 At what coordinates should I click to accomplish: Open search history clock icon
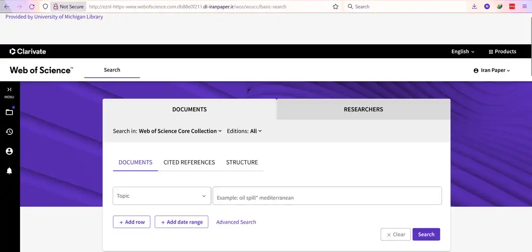(9, 132)
